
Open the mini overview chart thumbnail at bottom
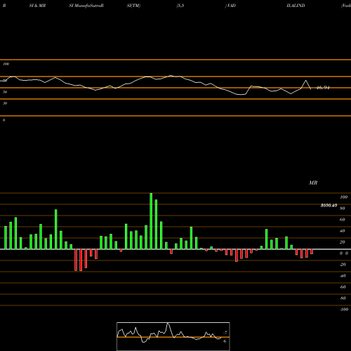click(x=173, y=336)
